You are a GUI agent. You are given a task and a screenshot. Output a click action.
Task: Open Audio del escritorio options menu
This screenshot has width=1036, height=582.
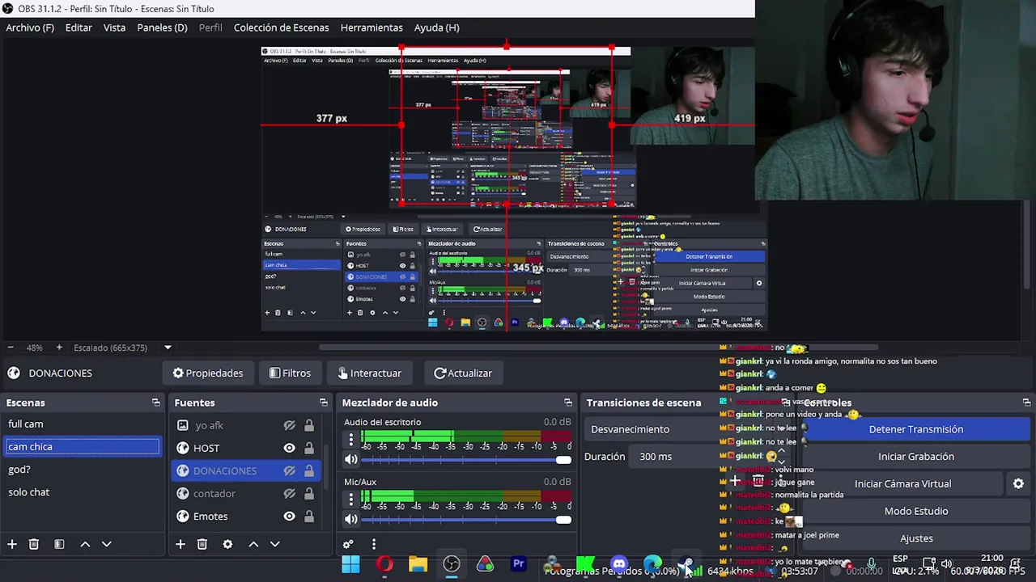pos(350,440)
